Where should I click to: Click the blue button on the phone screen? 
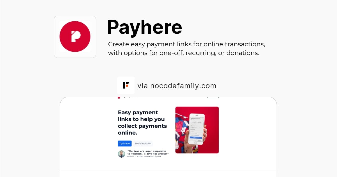(196, 138)
